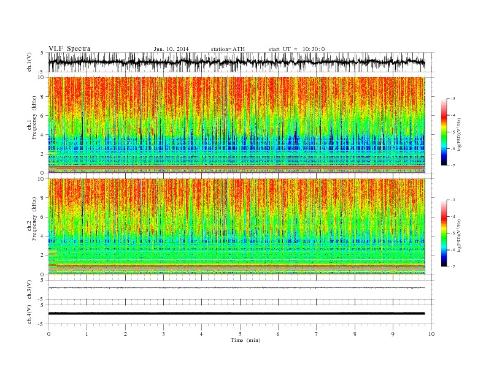This screenshot has height=375, width=486.
Task: Click the "-3" tick on ch.1 colorbar
Action: point(453,99)
